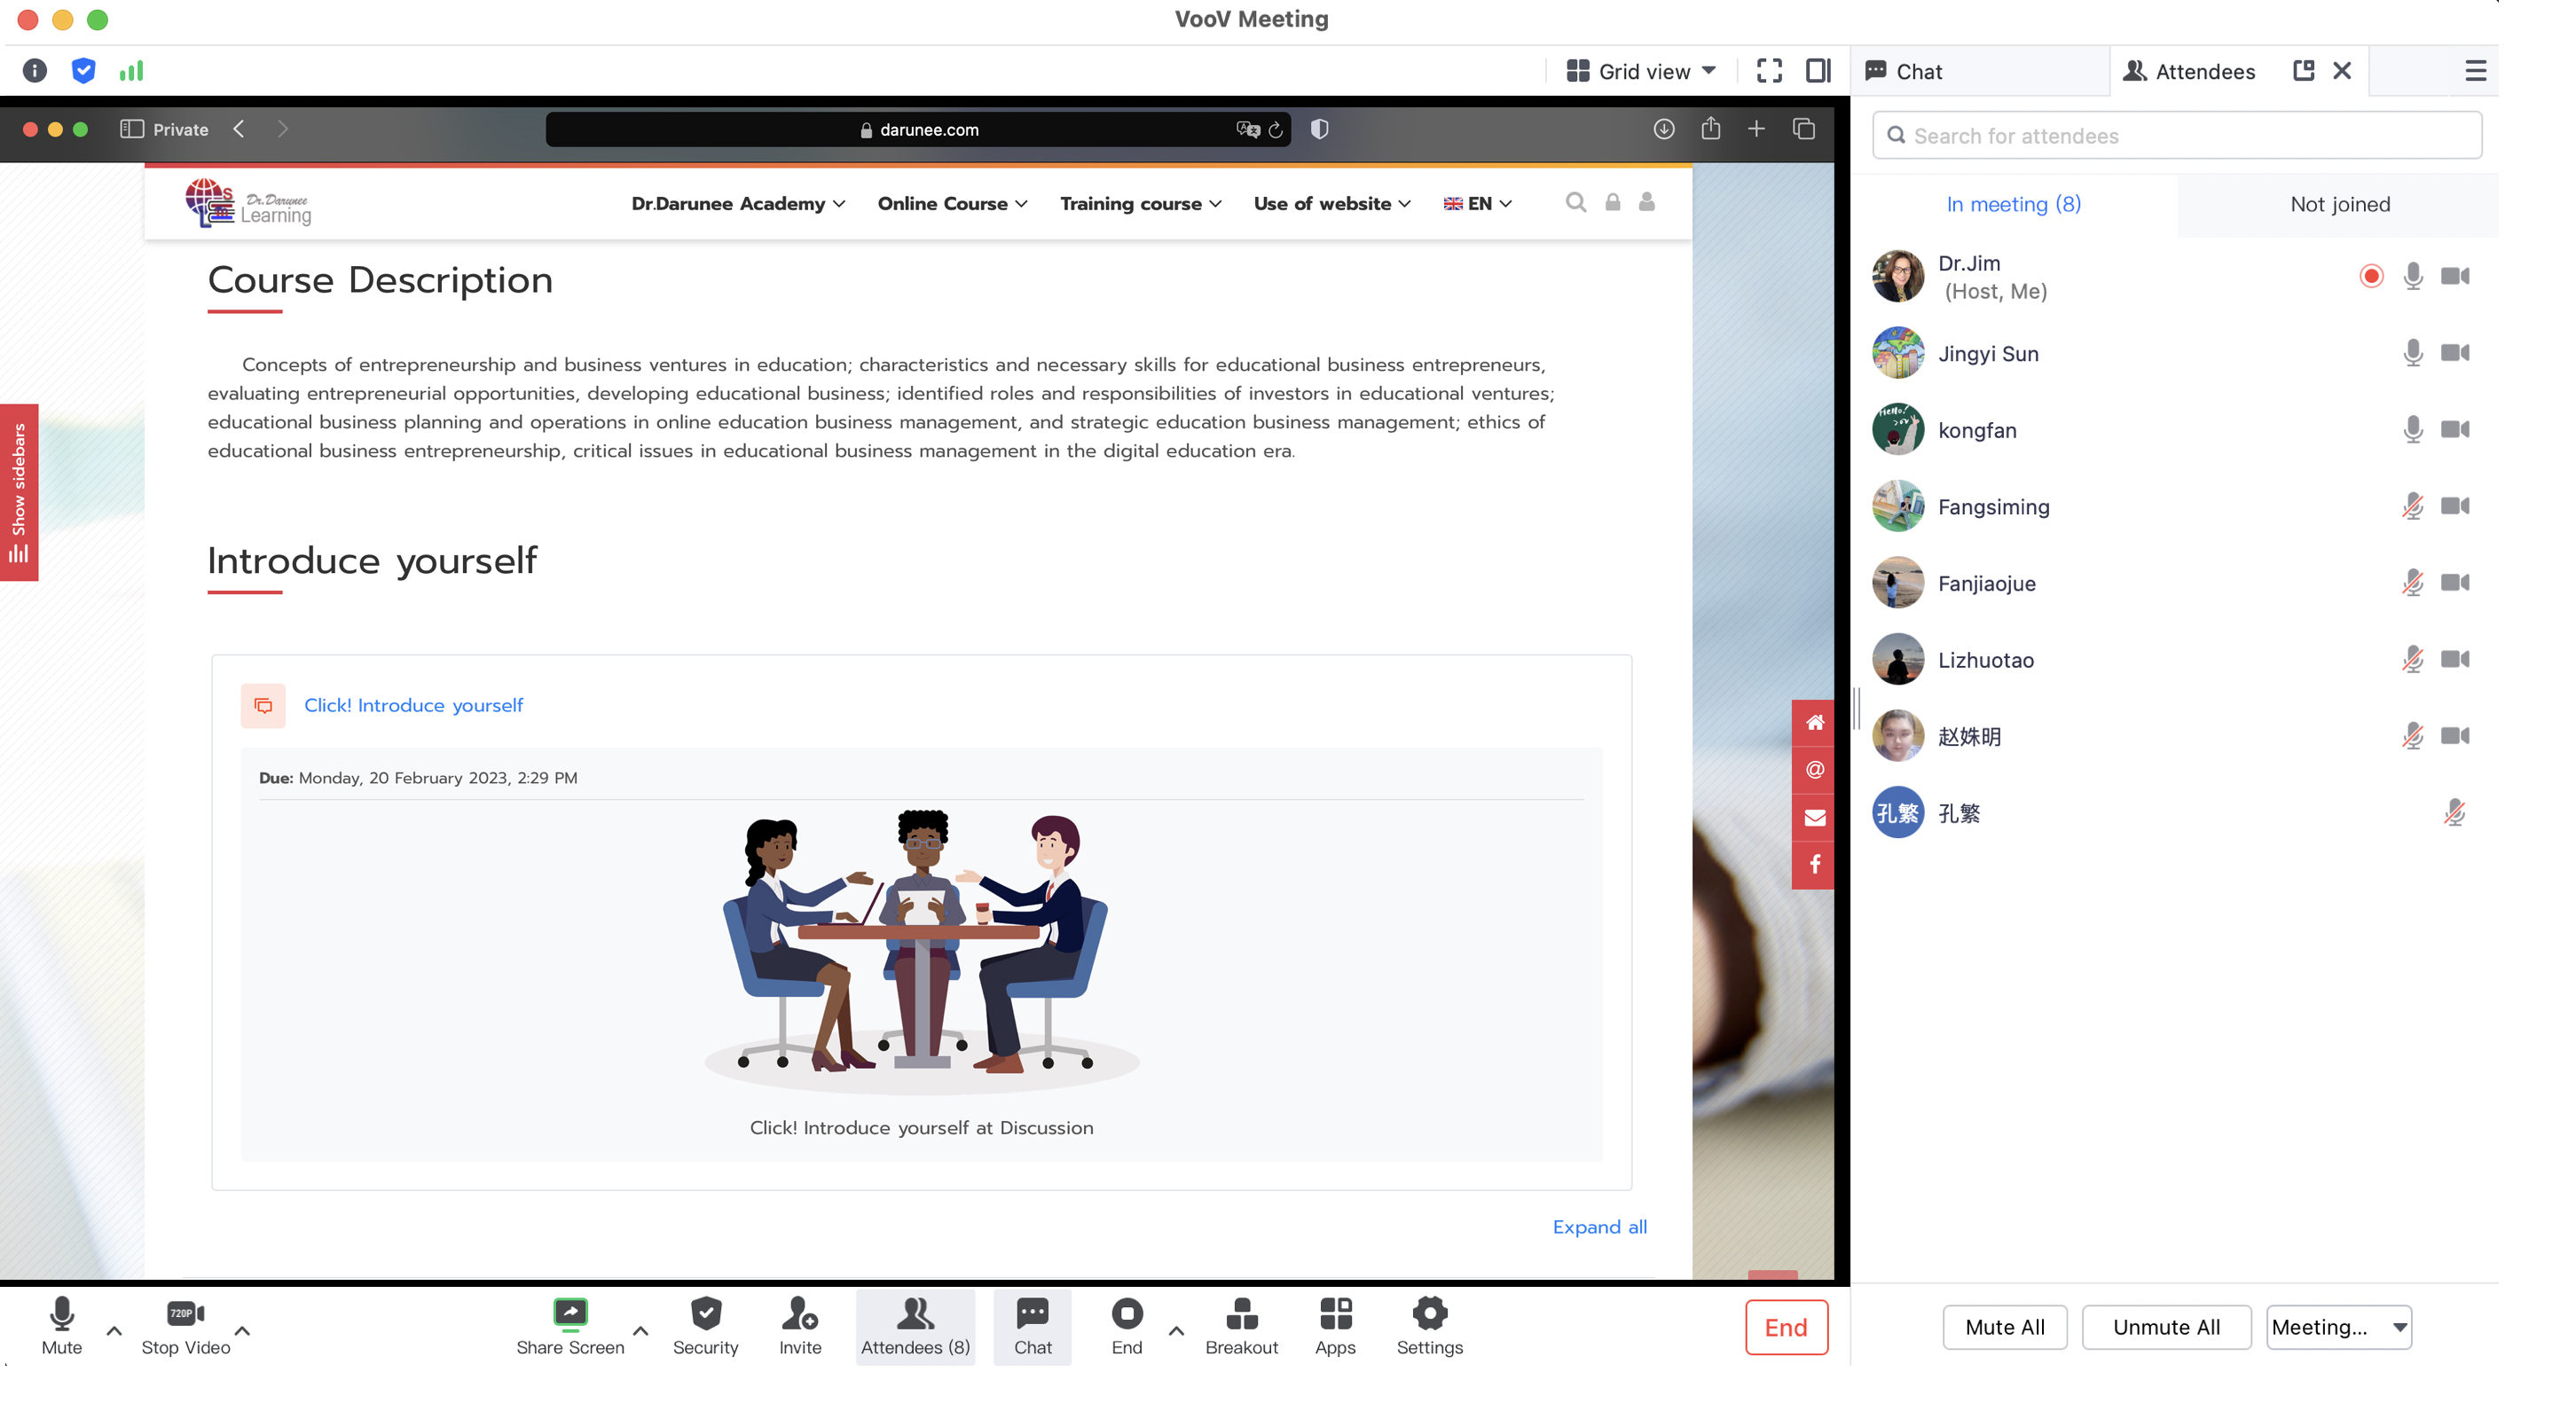Screen dimensions: 2576x1419
Task: Expand audio options arrow beside Mute
Action: click(x=114, y=1331)
